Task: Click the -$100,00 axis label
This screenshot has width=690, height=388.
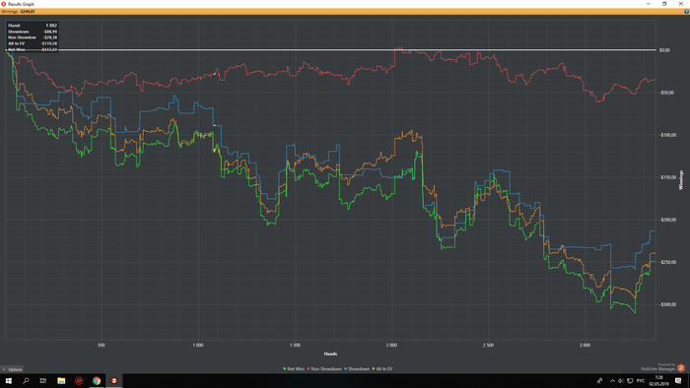Action: tap(667, 135)
